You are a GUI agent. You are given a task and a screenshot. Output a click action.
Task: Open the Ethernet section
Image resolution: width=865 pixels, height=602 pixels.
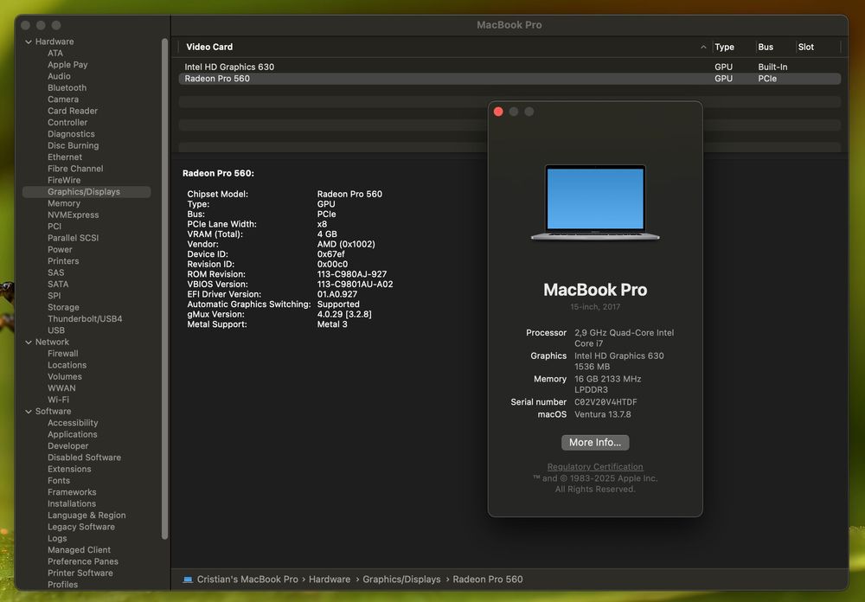65,157
